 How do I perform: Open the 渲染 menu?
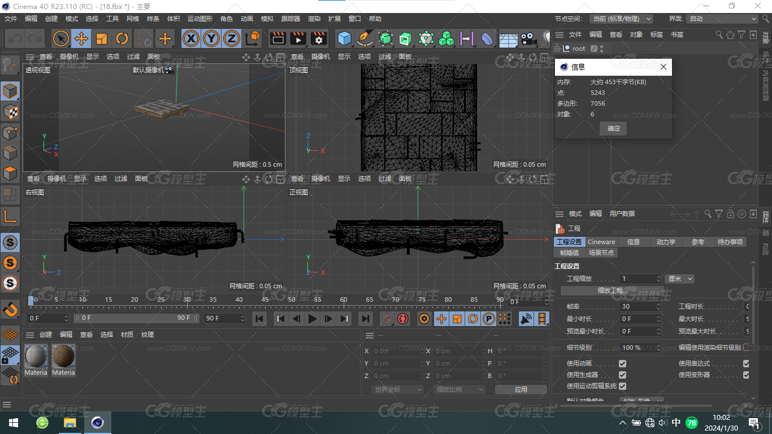314,19
